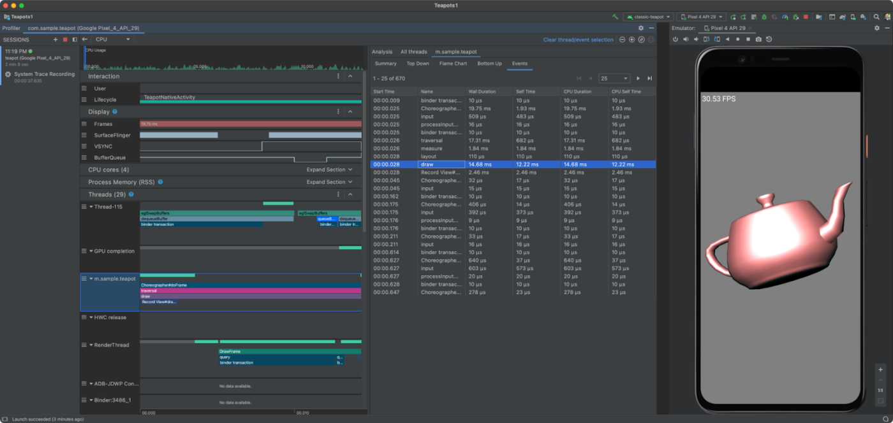Click Clear thread/event selection link
893x423 pixels.
point(578,39)
